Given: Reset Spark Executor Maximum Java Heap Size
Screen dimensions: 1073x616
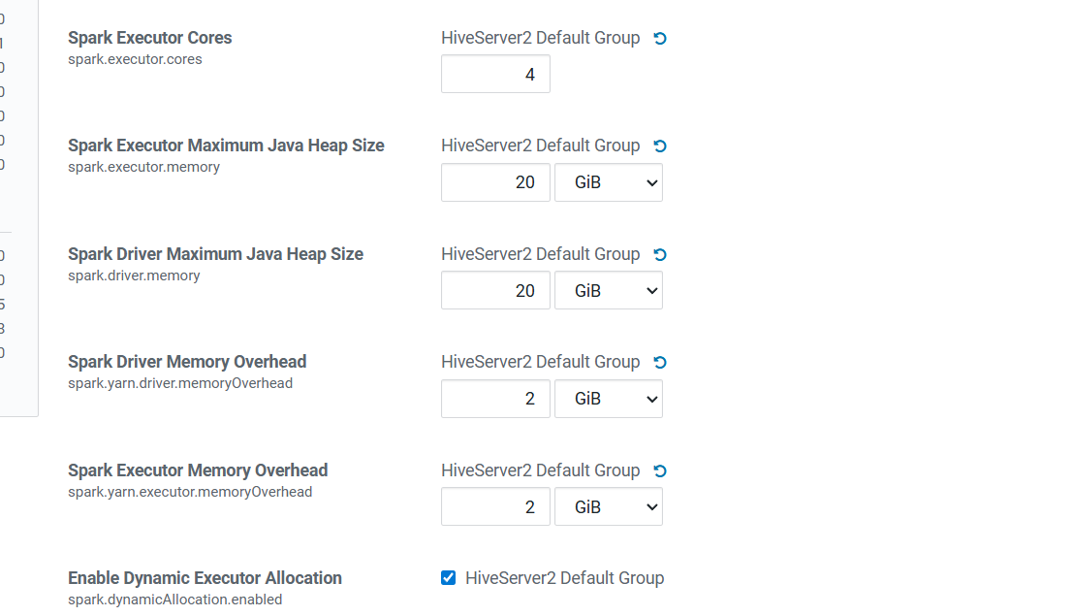Looking at the screenshot, I should click(x=660, y=146).
